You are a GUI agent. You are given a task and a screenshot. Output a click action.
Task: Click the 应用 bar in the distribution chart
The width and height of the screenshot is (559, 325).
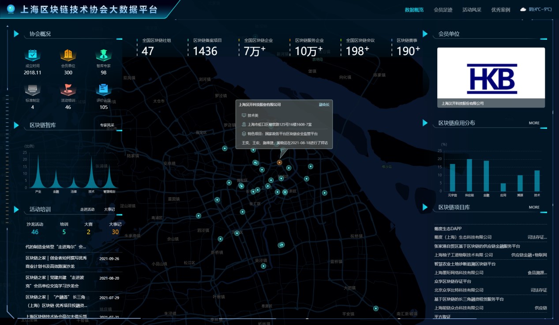point(503,187)
